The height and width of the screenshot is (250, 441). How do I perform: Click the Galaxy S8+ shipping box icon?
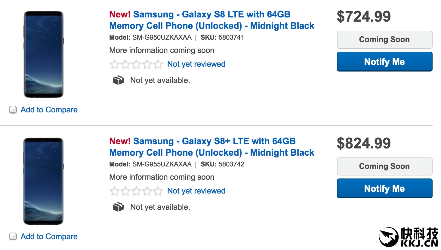[118, 207]
